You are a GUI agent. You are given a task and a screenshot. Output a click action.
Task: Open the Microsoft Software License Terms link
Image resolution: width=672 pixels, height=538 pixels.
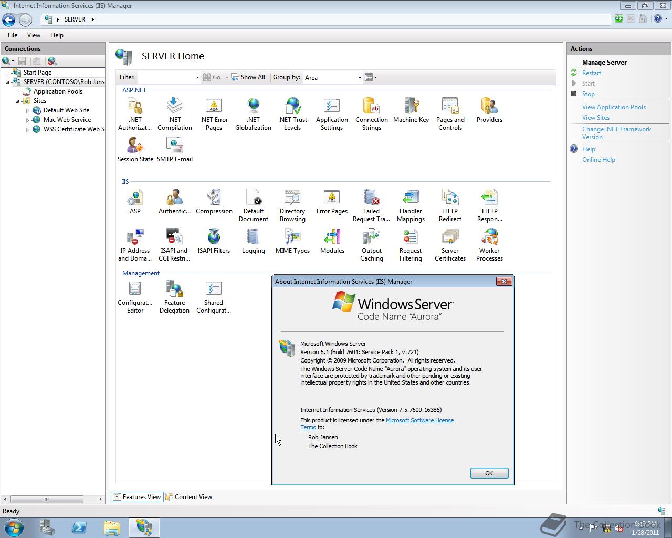click(x=420, y=420)
